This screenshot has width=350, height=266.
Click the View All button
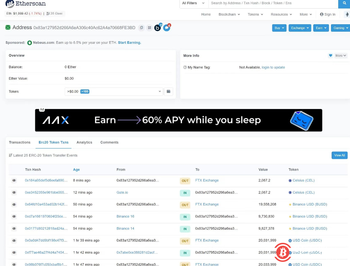[339, 155]
